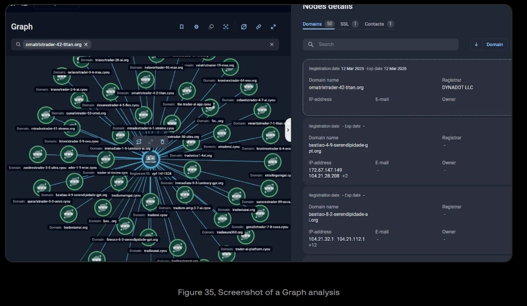527x306 pixels.
Task: Click the refresh graph icon
Action: (244, 27)
